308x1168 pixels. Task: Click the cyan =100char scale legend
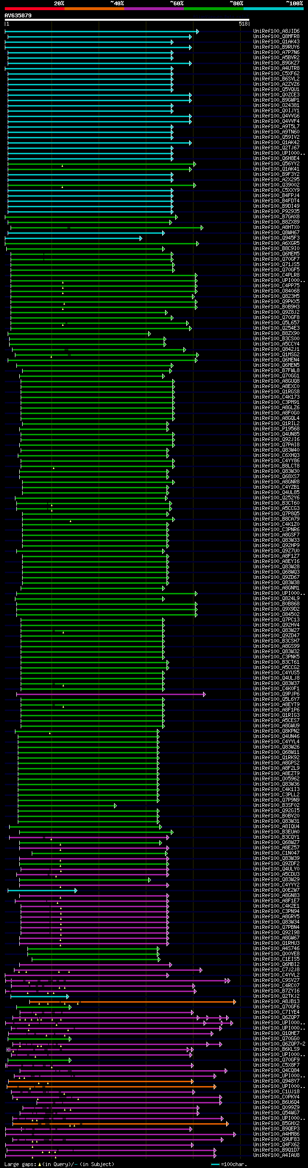(229, 1165)
